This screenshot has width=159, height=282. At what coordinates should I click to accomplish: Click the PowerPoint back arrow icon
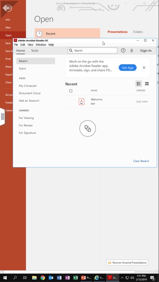pos(8,8)
